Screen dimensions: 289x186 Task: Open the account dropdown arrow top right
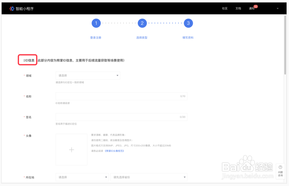(x=277, y=8)
